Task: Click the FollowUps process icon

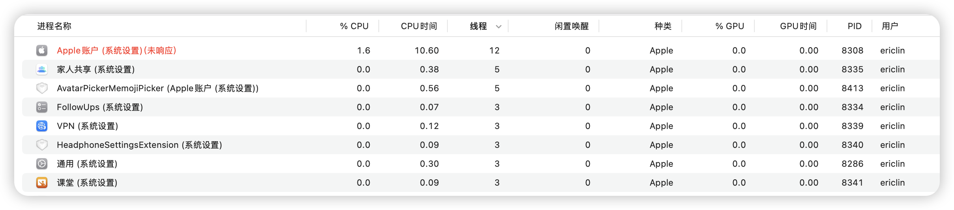Action: point(42,107)
